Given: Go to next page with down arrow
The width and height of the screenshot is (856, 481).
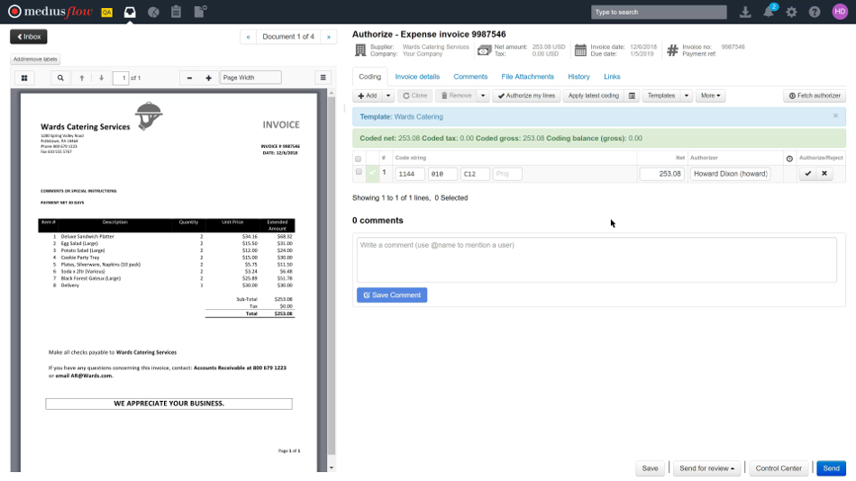Looking at the screenshot, I should [102, 78].
